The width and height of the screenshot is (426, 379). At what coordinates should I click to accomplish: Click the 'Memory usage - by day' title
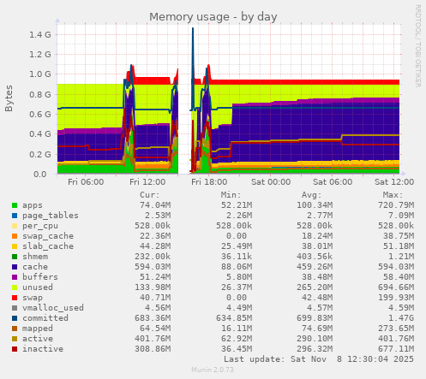pos(213,17)
